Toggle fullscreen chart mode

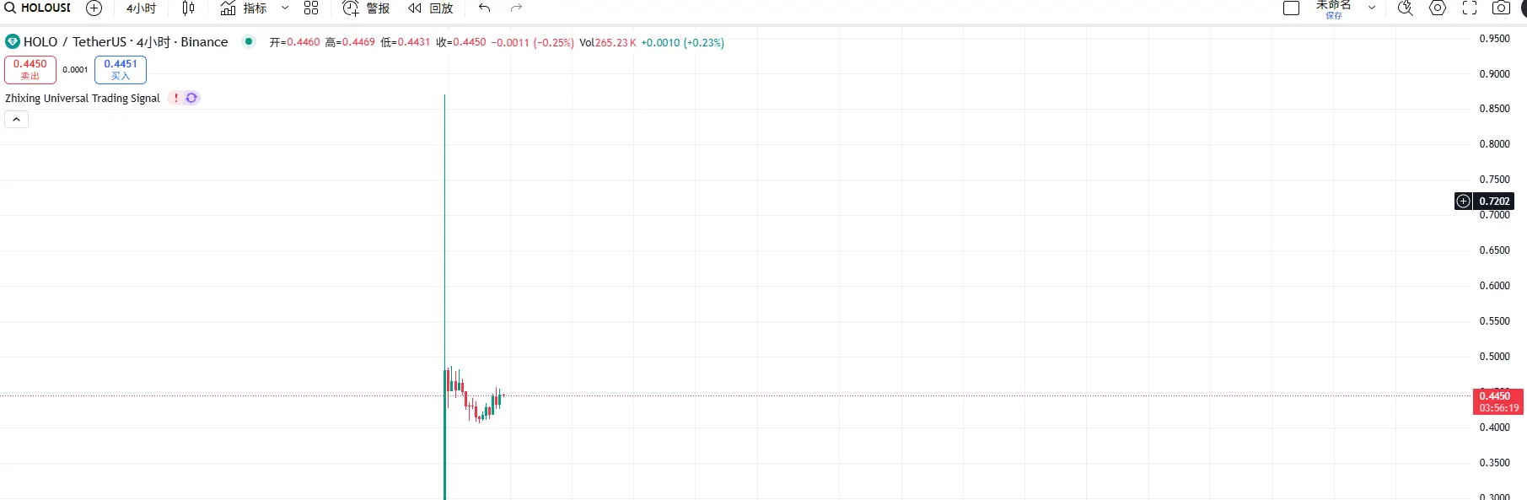[1470, 8]
